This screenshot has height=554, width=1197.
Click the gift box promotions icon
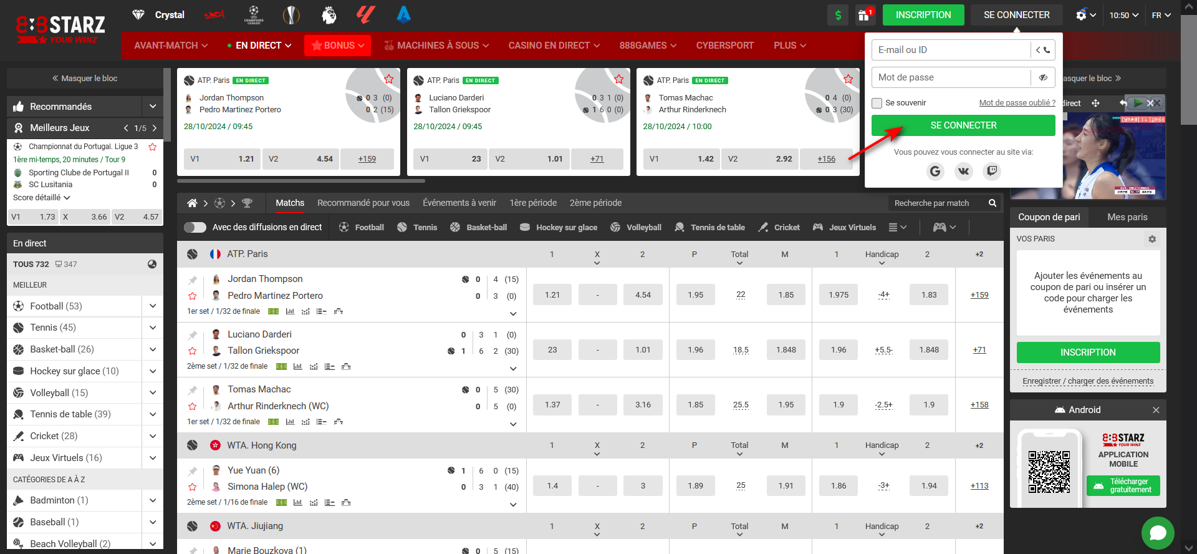863,15
